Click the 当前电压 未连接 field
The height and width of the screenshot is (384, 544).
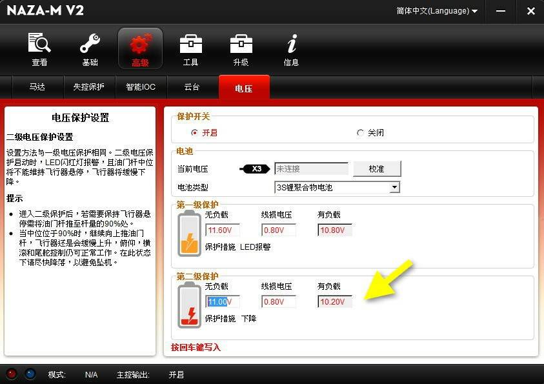click(311, 169)
